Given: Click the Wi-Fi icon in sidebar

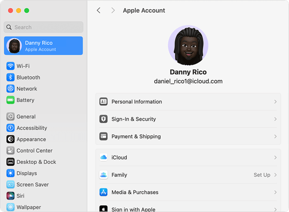Looking at the screenshot, I should [x=11, y=66].
